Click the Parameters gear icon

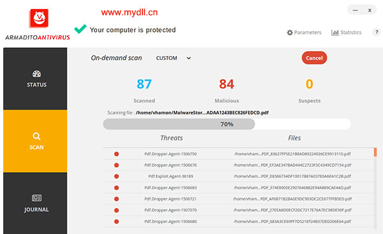(x=290, y=33)
